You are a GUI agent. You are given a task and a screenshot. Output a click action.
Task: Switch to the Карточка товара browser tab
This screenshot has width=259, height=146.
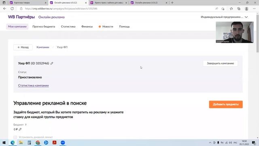28,3
